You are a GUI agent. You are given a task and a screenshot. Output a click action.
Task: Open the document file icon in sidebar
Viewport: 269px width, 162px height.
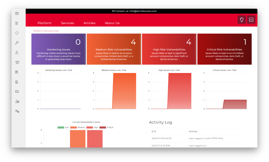pyautogui.click(x=17, y=82)
